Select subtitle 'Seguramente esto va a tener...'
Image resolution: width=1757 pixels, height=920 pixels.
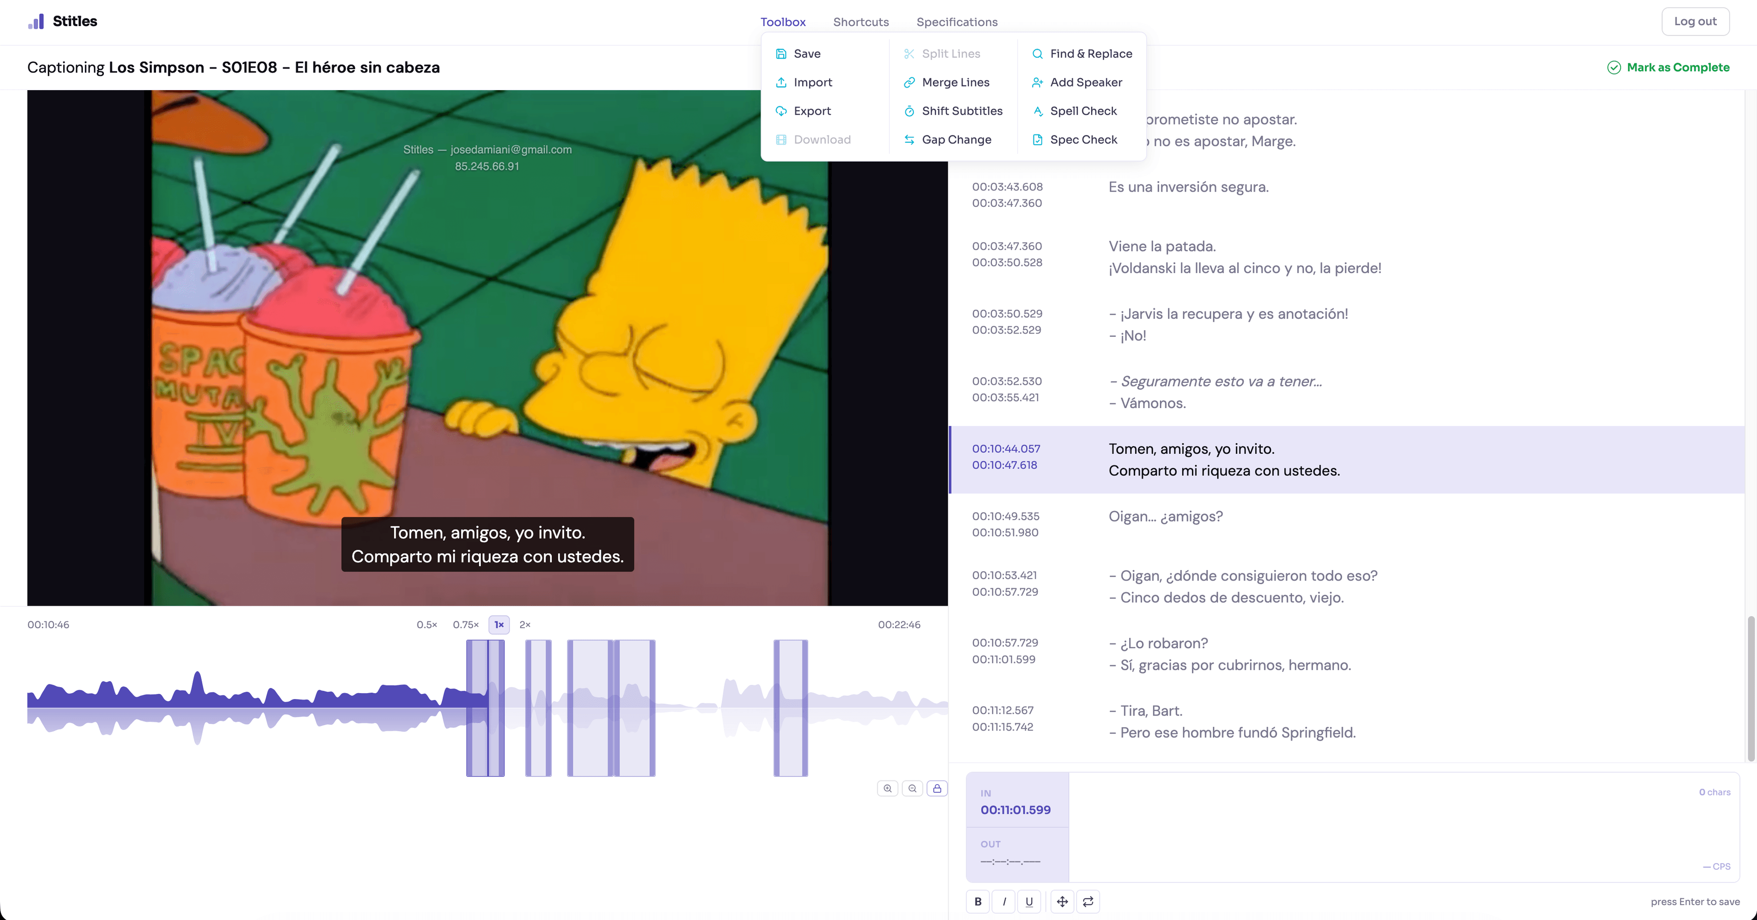pyautogui.click(x=1347, y=393)
